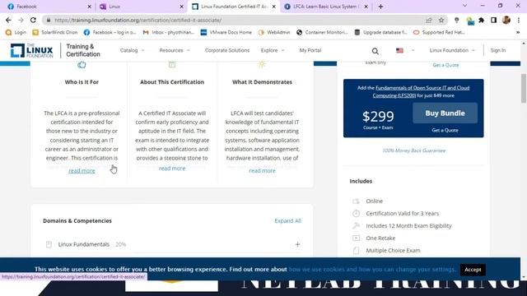Open the SolarWinds Orion bookmark
The width and height of the screenshot is (527, 296).
coord(55,32)
